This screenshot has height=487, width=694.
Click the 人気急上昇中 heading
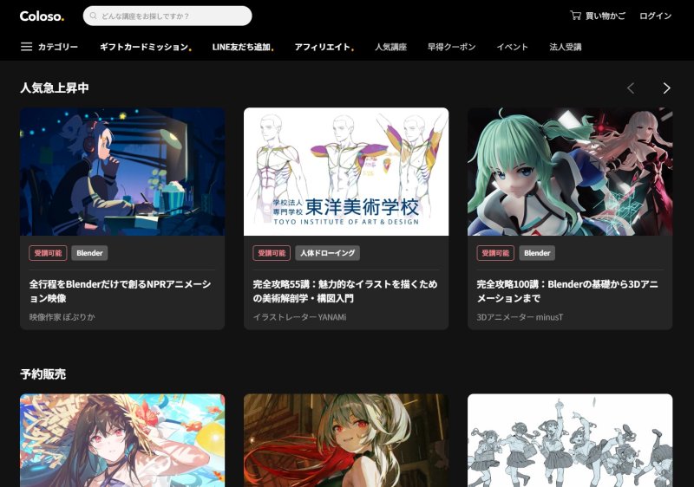(x=55, y=88)
